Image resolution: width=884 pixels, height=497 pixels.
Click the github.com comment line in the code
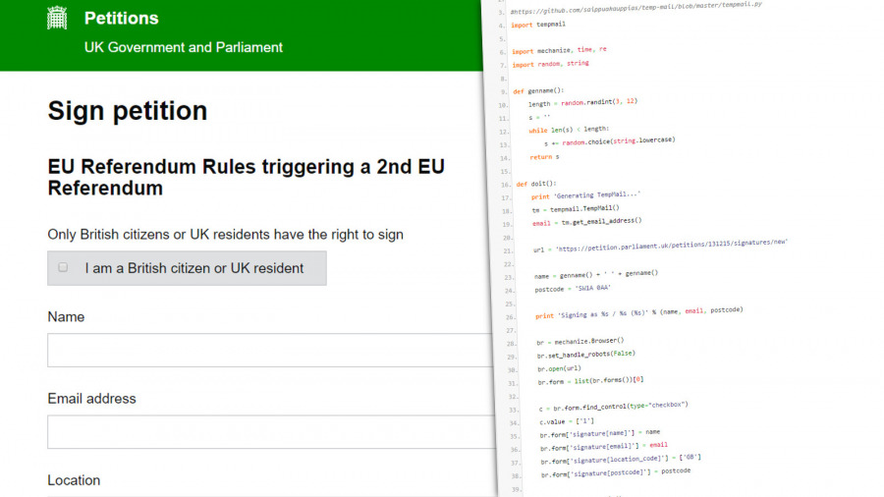point(635,8)
